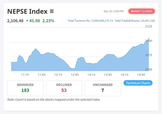Click the Dec 19 3:00 PM timestamp

click(113, 11)
